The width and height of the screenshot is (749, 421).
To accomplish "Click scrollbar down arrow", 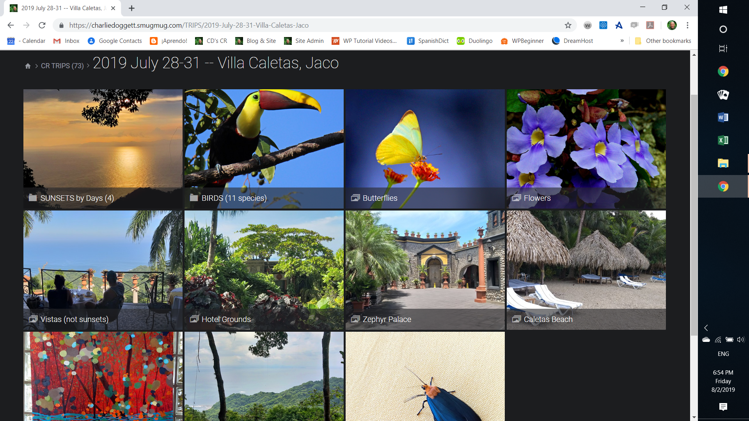I will (694, 417).
